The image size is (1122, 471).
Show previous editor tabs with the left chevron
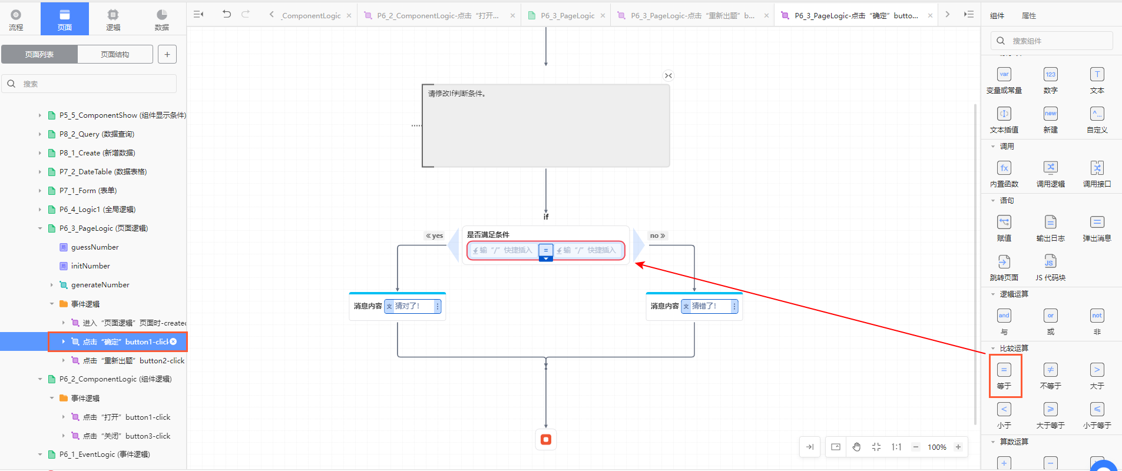pyautogui.click(x=271, y=15)
